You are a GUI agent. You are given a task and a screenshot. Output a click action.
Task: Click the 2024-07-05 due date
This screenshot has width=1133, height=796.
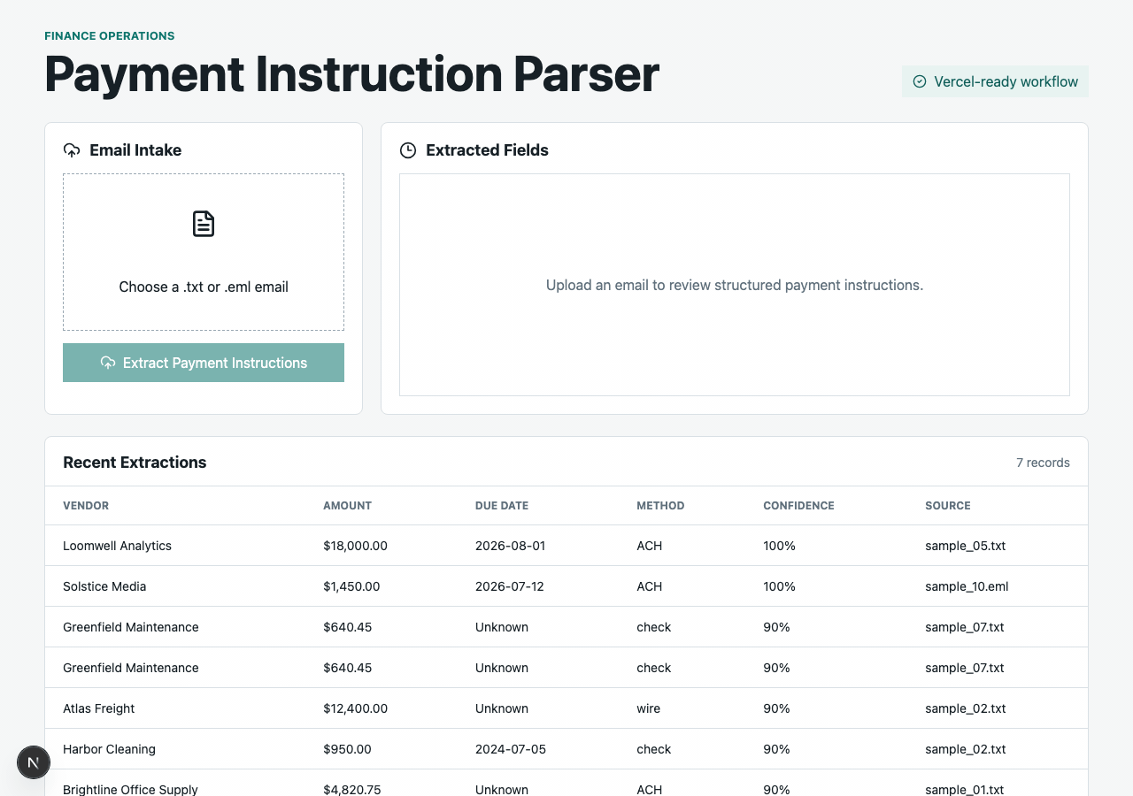click(x=511, y=749)
